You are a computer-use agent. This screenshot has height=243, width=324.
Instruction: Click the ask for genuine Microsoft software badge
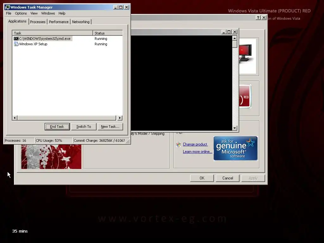(x=235, y=148)
